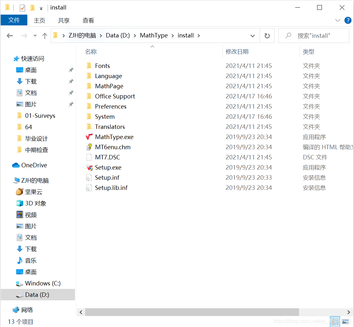Screen dimensions: 354x327
Task: Click the scroll right arrow
Action: click(349, 312)
